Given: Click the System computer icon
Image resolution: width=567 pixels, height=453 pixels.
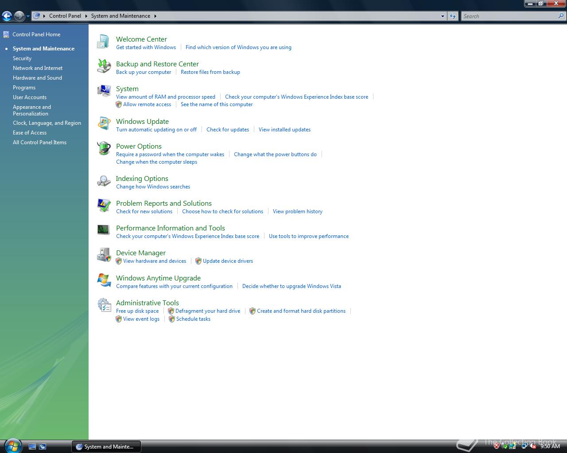Looking at the screenshot, I should (103, 91).
